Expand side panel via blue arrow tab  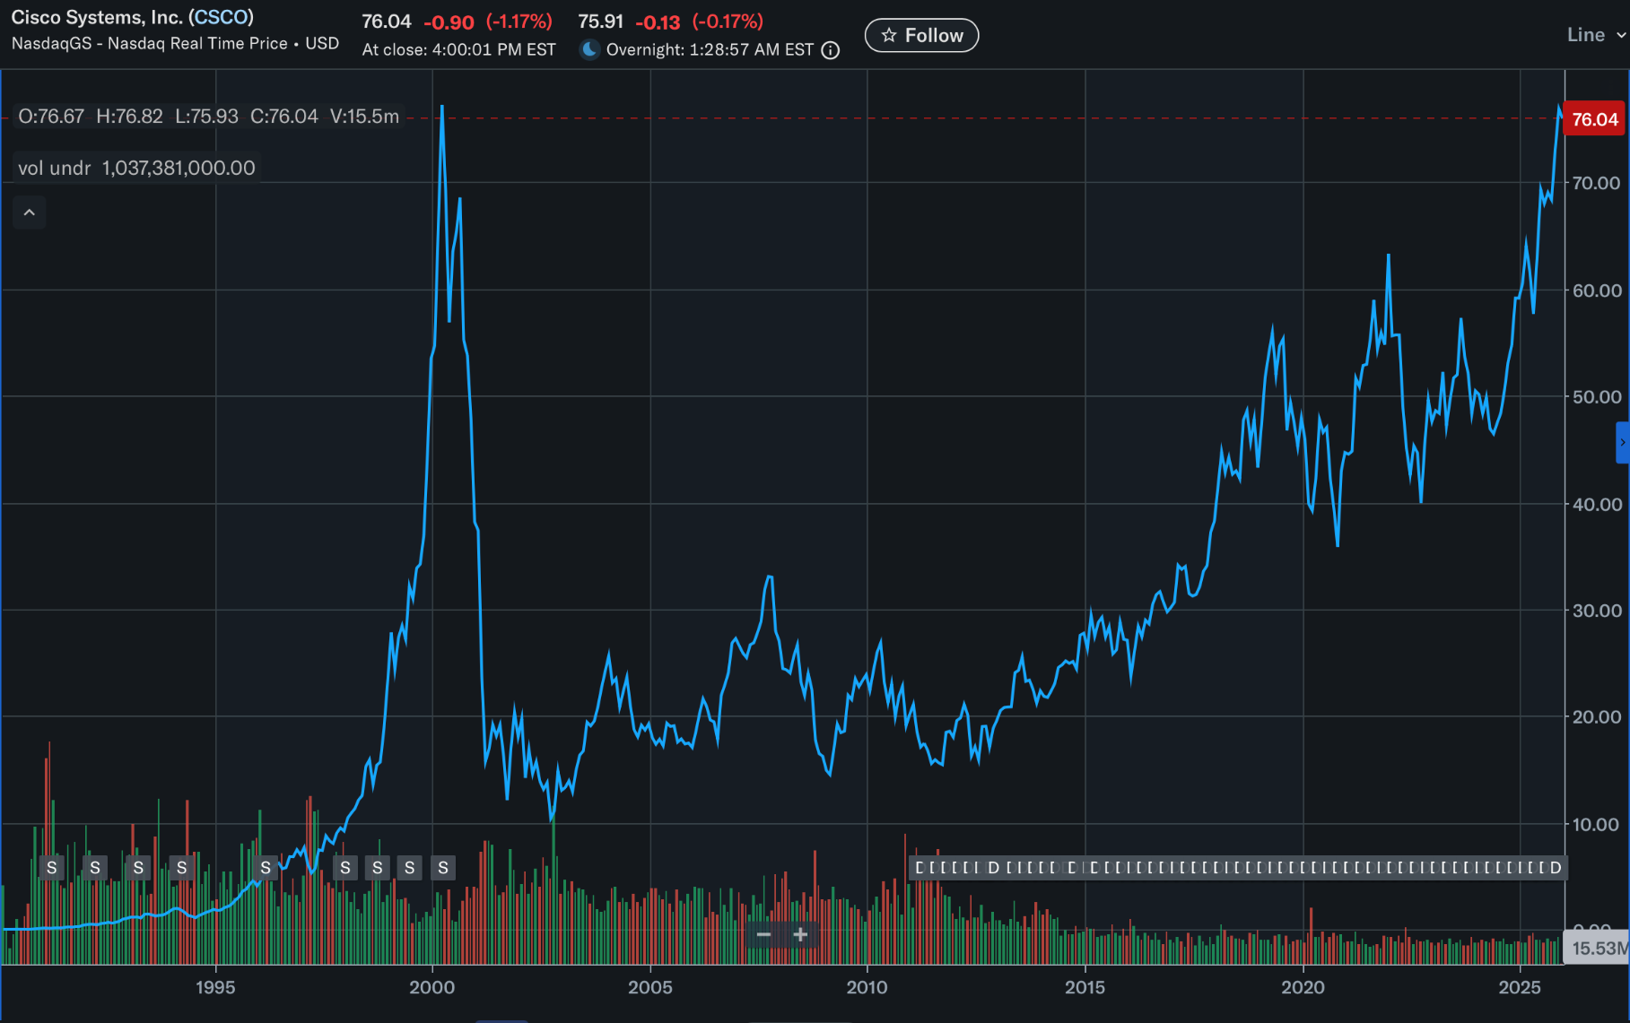click(x=1622, y=443)
